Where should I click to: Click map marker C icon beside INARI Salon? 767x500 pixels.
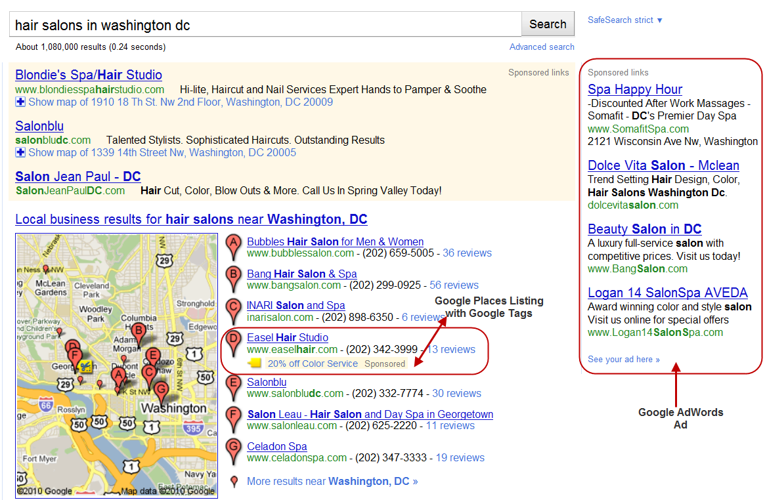(234, 312)
